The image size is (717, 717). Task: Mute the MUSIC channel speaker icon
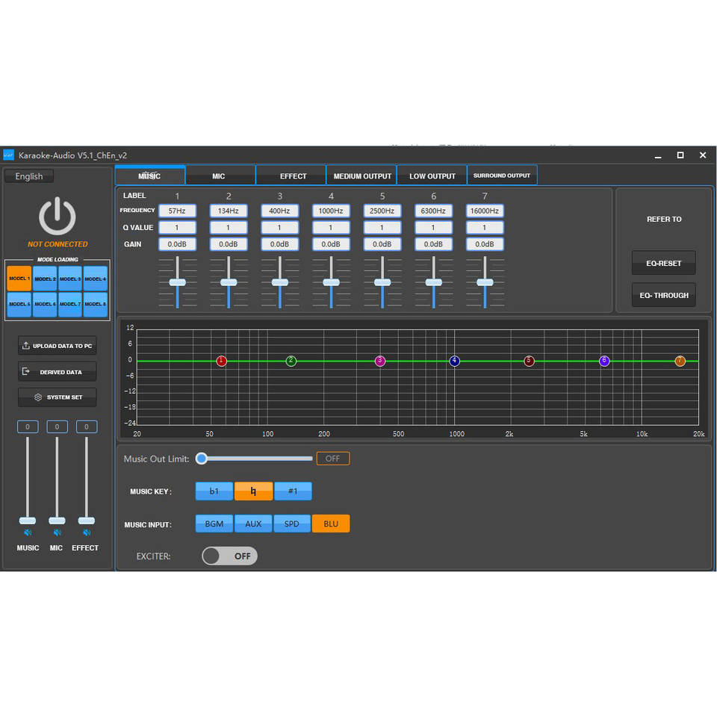pos(28,533)
